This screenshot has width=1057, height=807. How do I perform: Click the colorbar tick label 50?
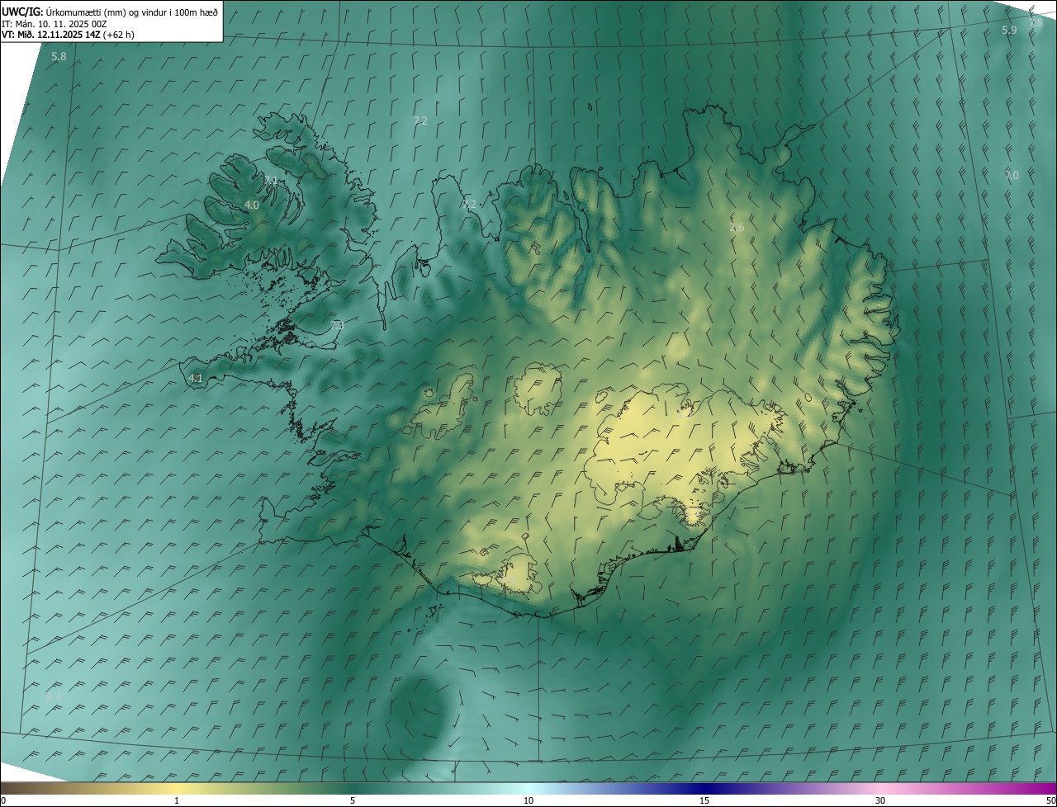tap(1050, 800)
